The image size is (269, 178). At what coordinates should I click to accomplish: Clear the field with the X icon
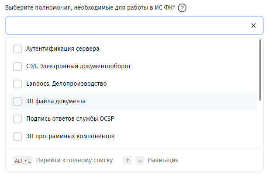click(x=253, y=25)
